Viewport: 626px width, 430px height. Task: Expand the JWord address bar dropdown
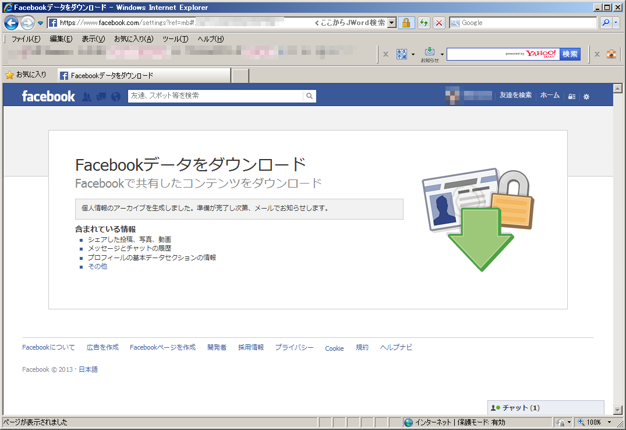pos(392,23)
